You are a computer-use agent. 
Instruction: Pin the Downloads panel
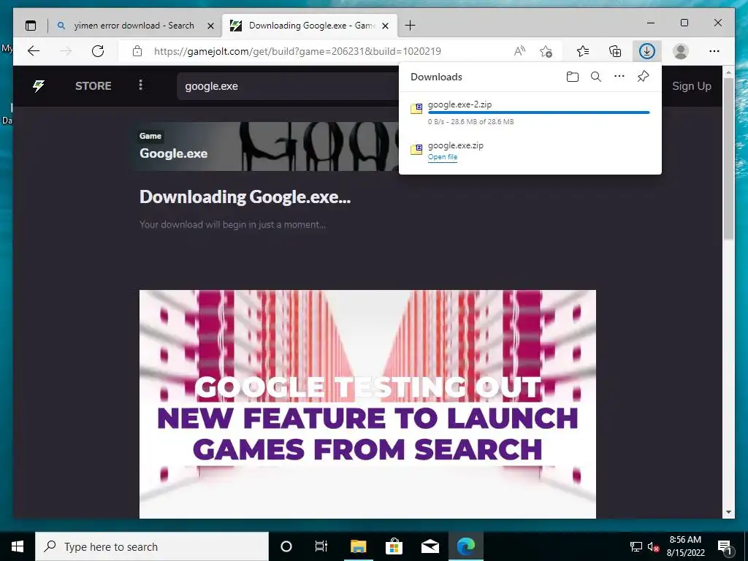click(643, 76)
